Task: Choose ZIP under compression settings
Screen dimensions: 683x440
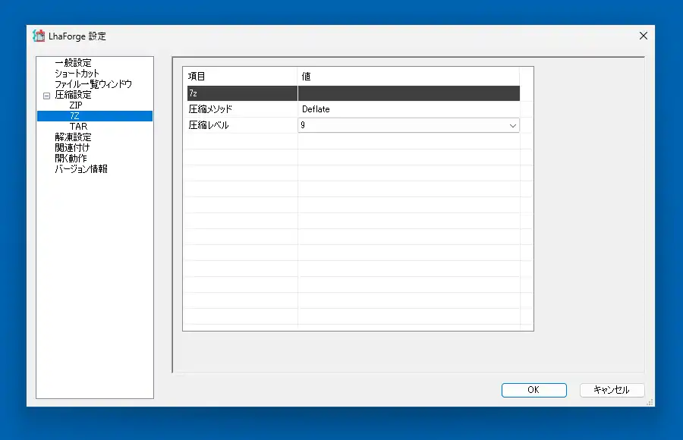Action: 76,105
